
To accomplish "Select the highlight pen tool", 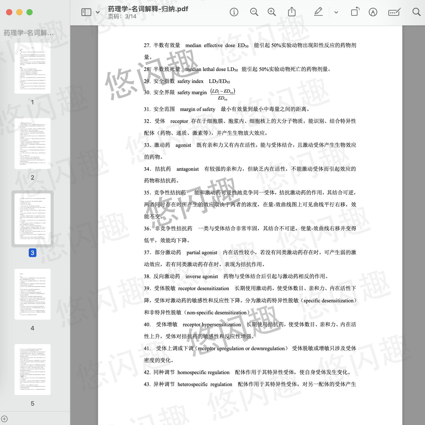I will pyautogui.click(x=318, y=12).
